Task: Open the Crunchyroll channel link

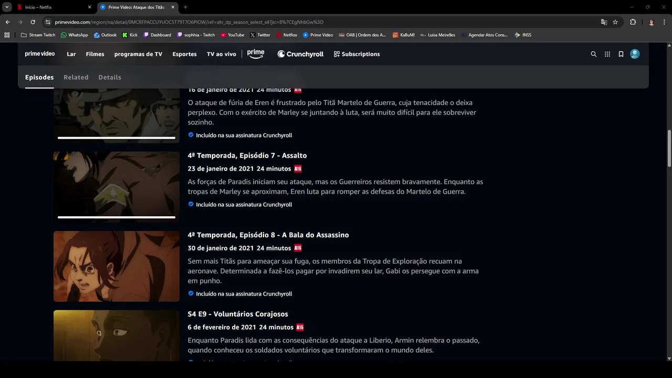Action: tap(300, 54)
